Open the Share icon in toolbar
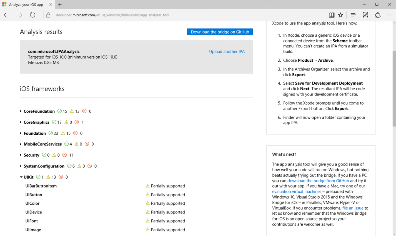Screen dimensions: 396x236 pos(378,15)
